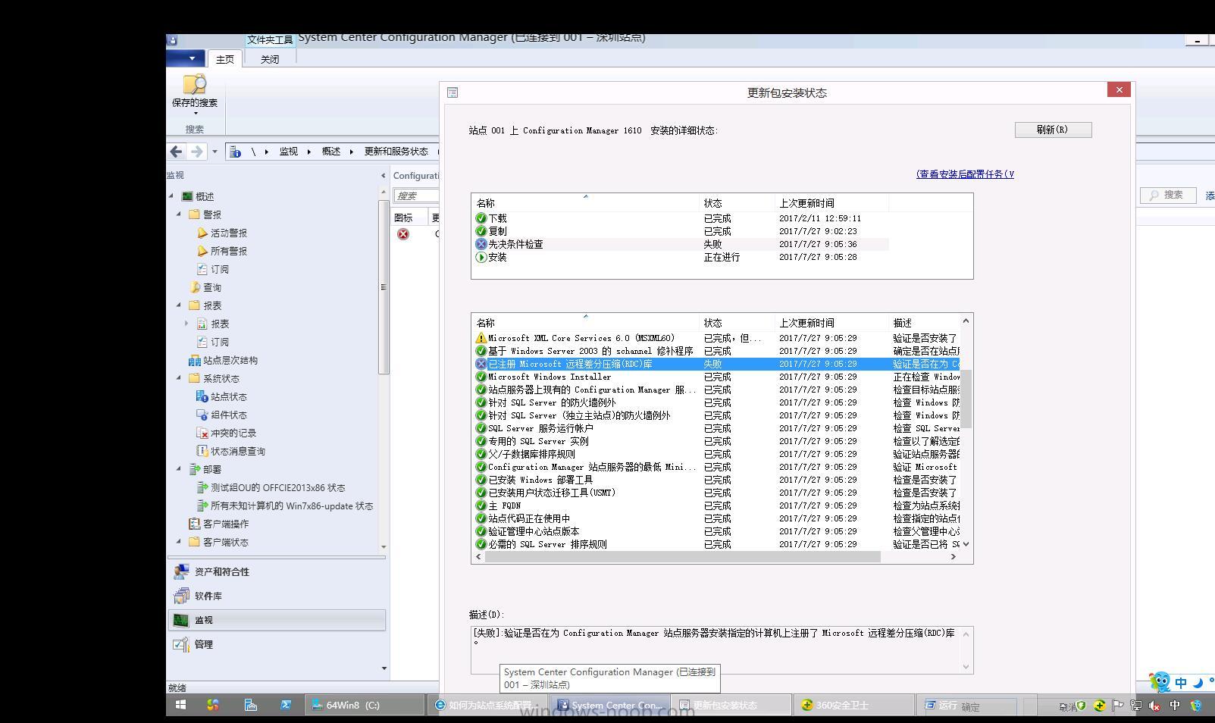Select 客户端操作 in the tree
Viewport: 1215px width, 723px height.
point(225,524)
